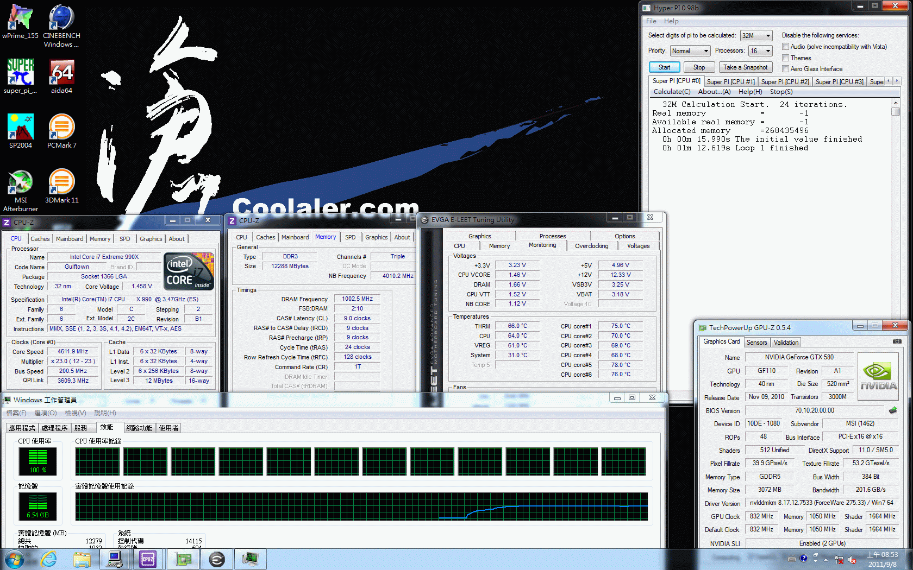Open E-LEET Graphics tab
This screenshot has height=570, width=913.
coord(479,237)
